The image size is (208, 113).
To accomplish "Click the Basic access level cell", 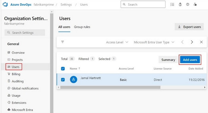I will (123, 80).
